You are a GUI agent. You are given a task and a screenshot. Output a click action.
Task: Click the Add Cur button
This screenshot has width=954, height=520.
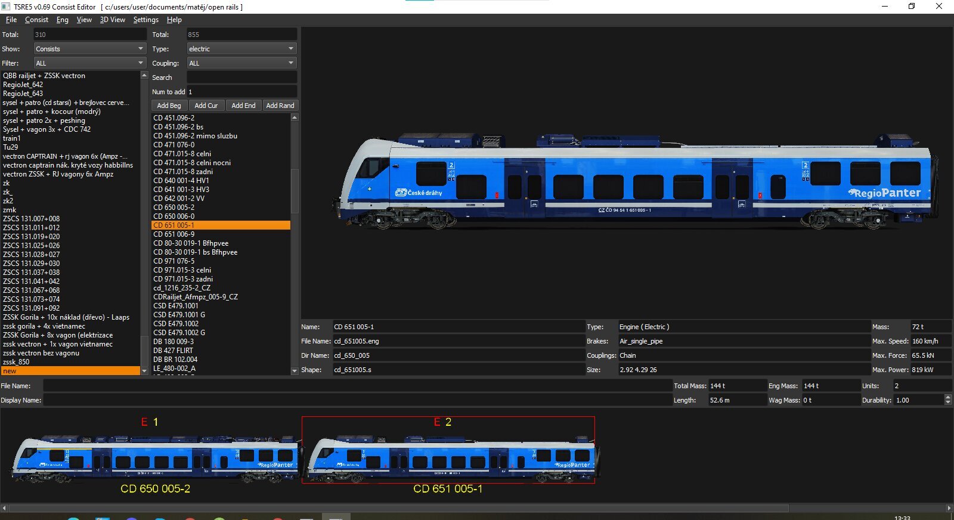point(206,106)
